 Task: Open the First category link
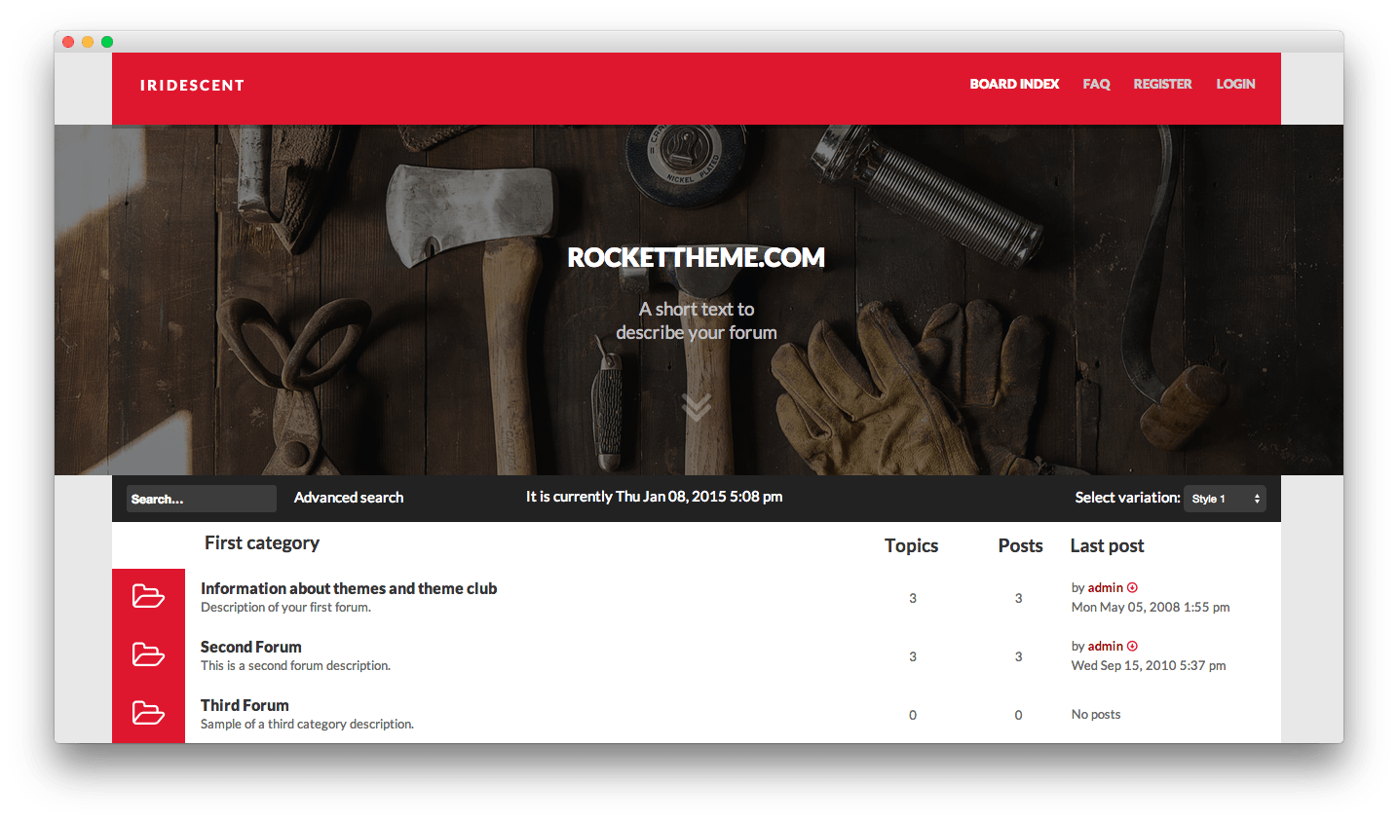262,543
